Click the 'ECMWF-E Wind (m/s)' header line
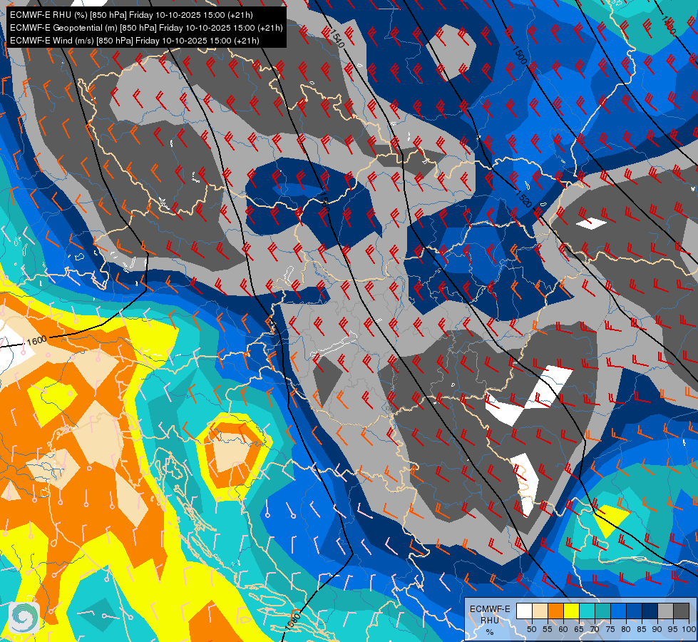This screenshot has height=642, width=698. tap(135, 41)
